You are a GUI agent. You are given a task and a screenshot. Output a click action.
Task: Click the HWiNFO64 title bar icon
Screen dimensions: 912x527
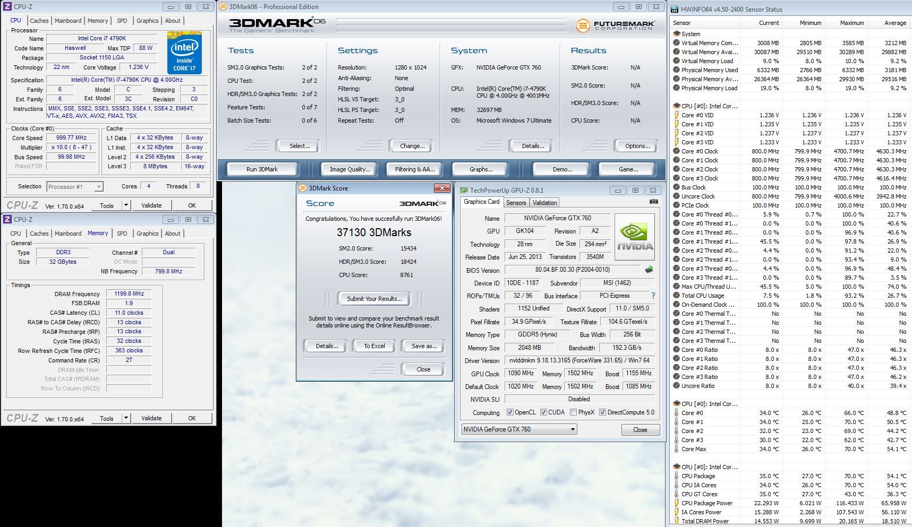(x=674, y=9)
